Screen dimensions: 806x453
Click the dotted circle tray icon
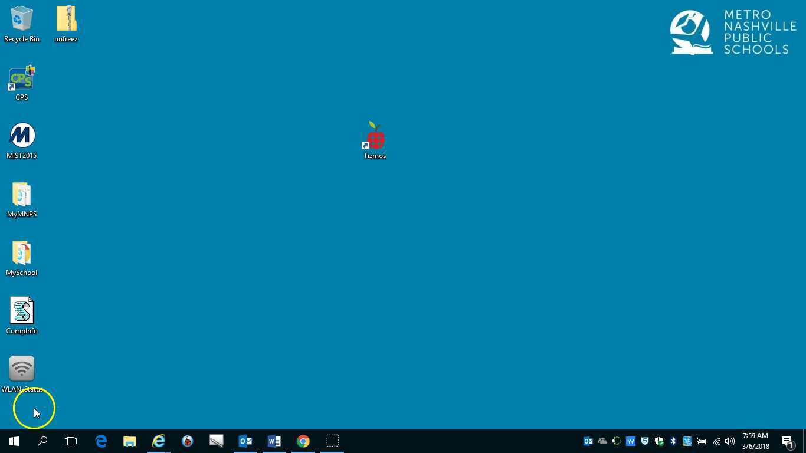coord(617,441)
